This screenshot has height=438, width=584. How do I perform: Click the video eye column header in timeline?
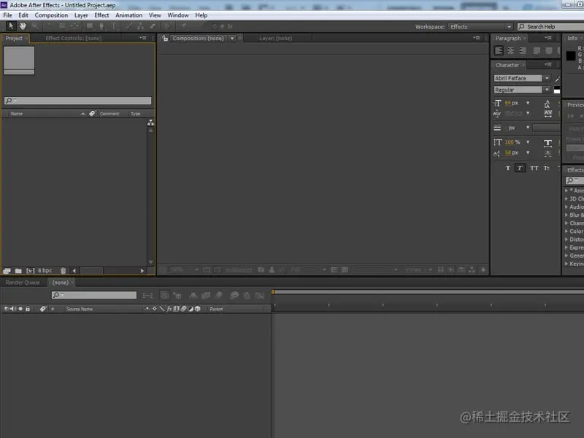[x=6, y=309]
